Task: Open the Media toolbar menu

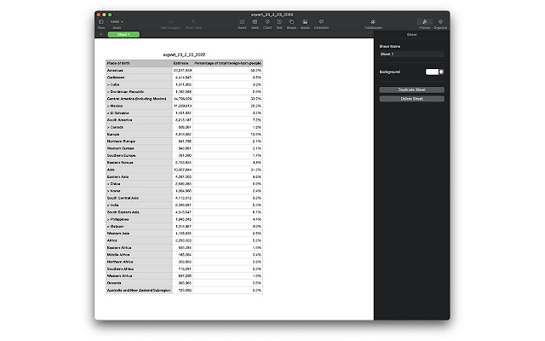Action: point(305,21)
